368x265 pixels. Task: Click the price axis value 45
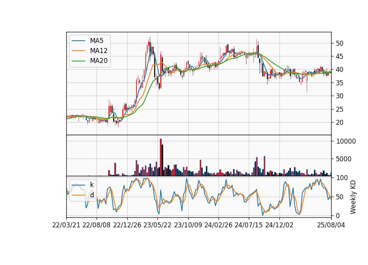coord(340,56)
